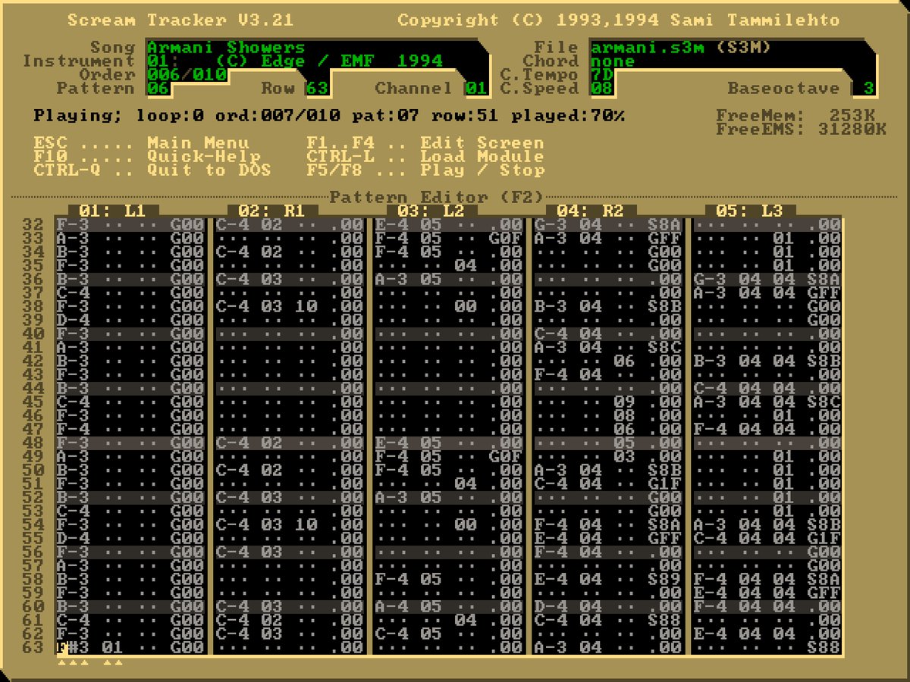Click the 'F1..F4 .. Edit Screen' line
The width and height of the screenshot is (910, 682).
point(425,142)
